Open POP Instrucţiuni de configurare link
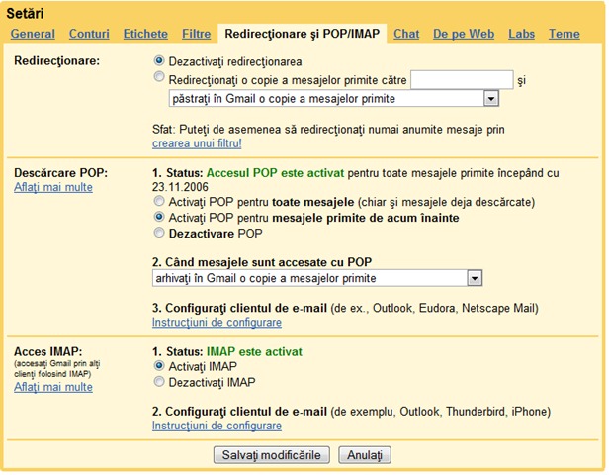Image resolution: width=609 pixels, height=475 pixels. (x=217, y=323)
